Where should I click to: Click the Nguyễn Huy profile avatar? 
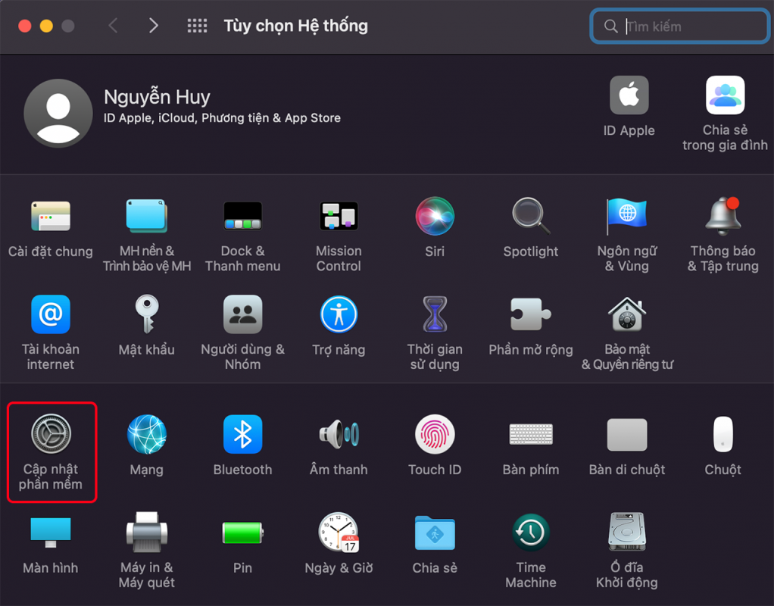(58, 114)
